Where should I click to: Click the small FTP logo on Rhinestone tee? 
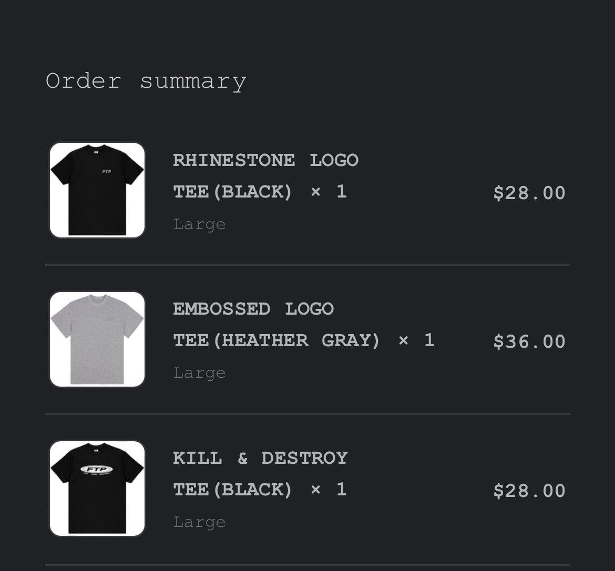107,172
